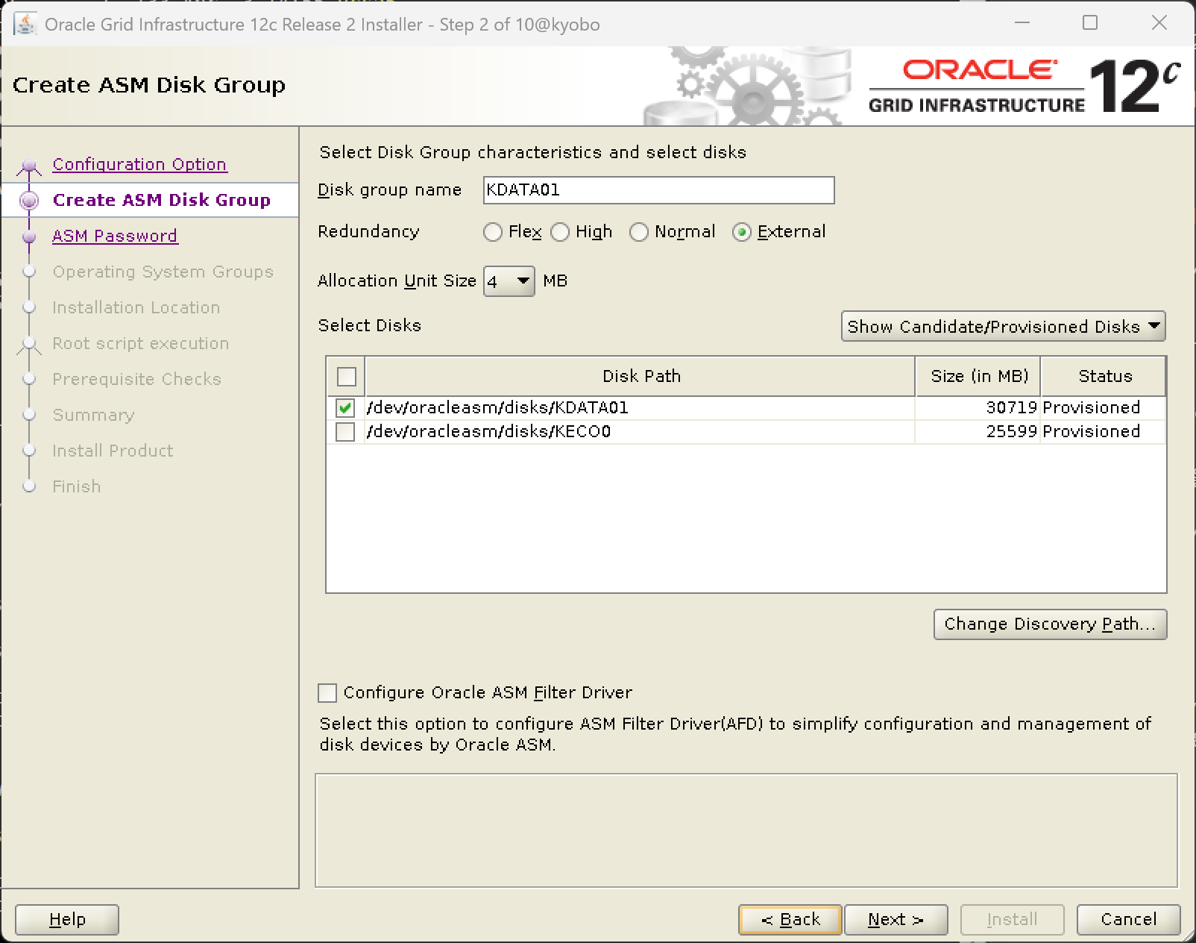
Task: Open the Allocation Unit Size dropdown
Action: [509, 281]
